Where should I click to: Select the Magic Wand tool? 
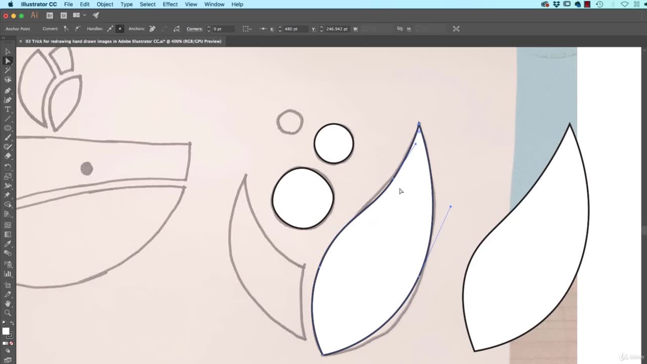coord(8,70)
